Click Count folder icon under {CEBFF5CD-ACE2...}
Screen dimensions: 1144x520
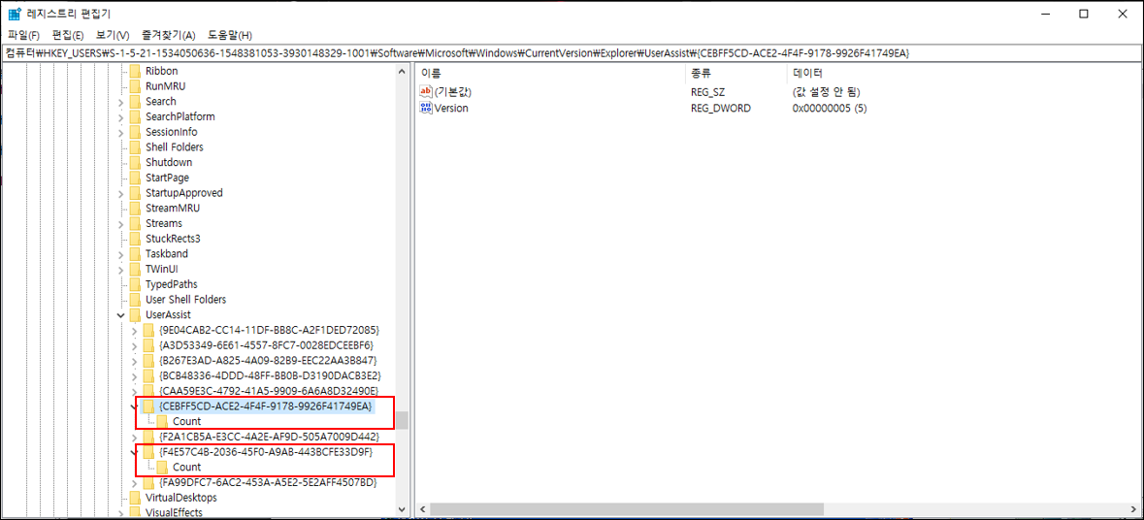[x=163, y=421]
